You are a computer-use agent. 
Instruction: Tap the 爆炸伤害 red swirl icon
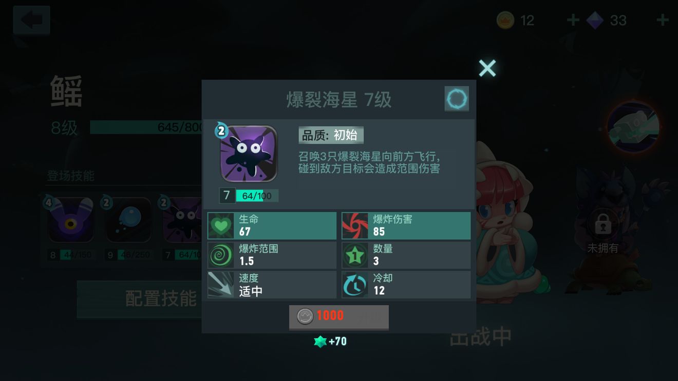(355, 226)
